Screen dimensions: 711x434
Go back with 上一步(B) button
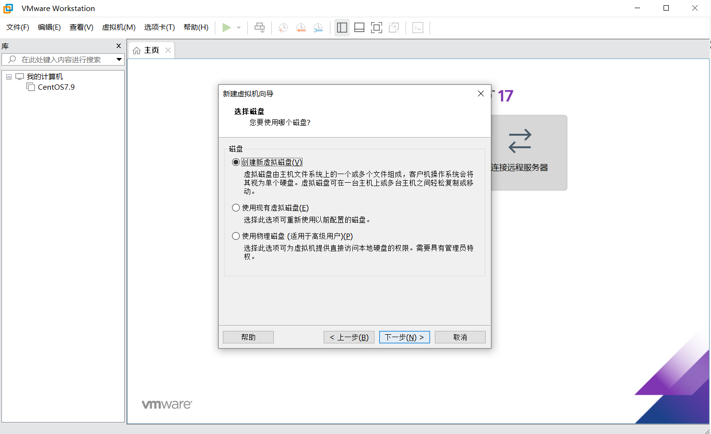(349, 337)
